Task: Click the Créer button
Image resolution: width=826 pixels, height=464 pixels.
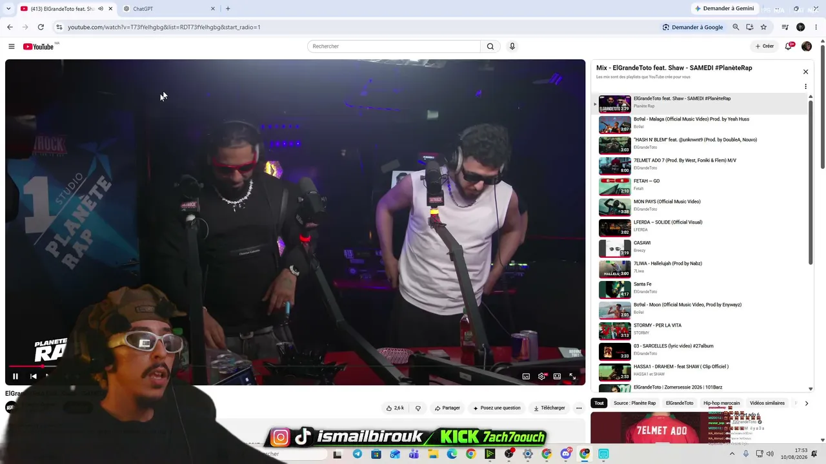Action: click(765, 46)
